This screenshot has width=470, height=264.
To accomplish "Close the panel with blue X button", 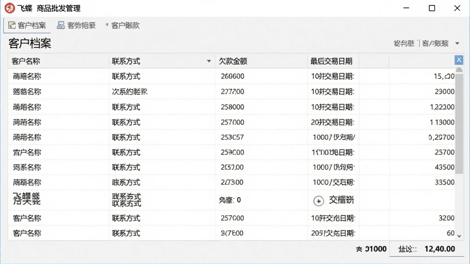I will pyautogui.click(x=459, y=60).
